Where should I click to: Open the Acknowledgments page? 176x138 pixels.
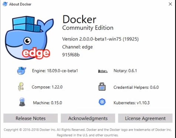(x=88, y=118)
